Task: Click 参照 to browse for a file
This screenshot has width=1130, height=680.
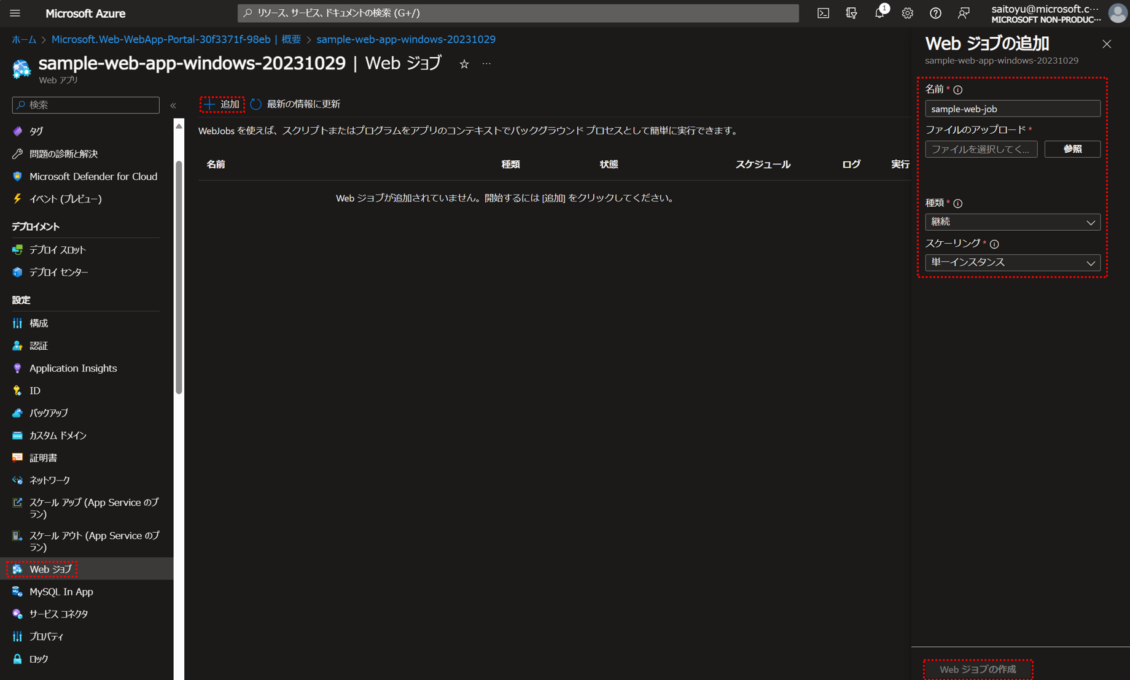Action: tap(1072, 149)
